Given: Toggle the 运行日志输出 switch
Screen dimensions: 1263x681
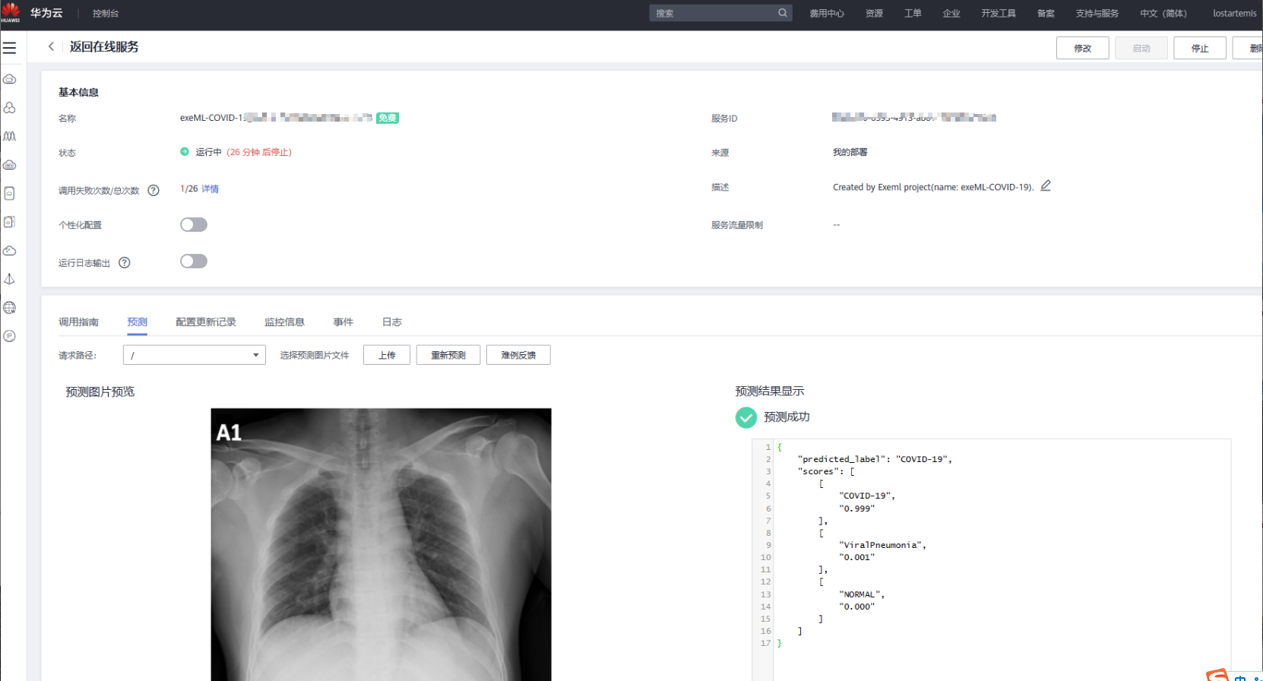Looking at the screenshot, I should click(x=194, y=261).
